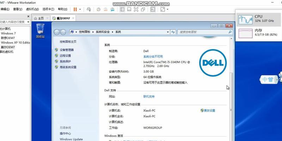The width and height of the screenshot is (282, 141).
Task: Pause the virtual machine with the orange button
Action: pyautogui.click(x=75, y=10)
